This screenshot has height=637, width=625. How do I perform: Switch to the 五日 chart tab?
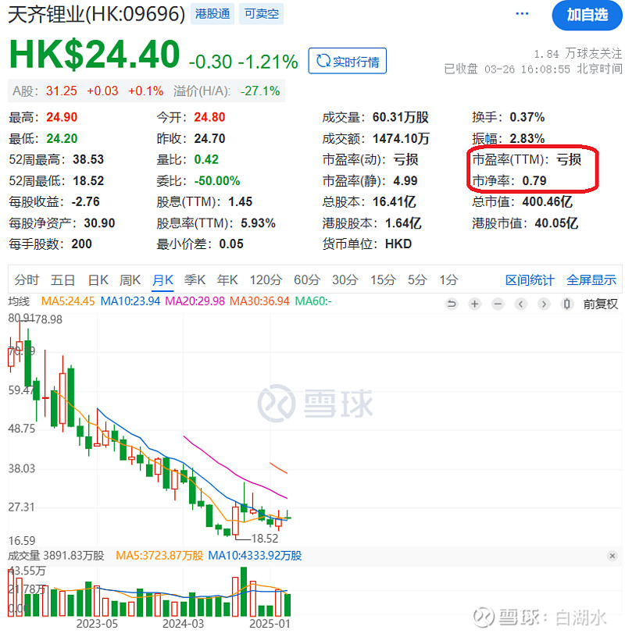point(62,280)
